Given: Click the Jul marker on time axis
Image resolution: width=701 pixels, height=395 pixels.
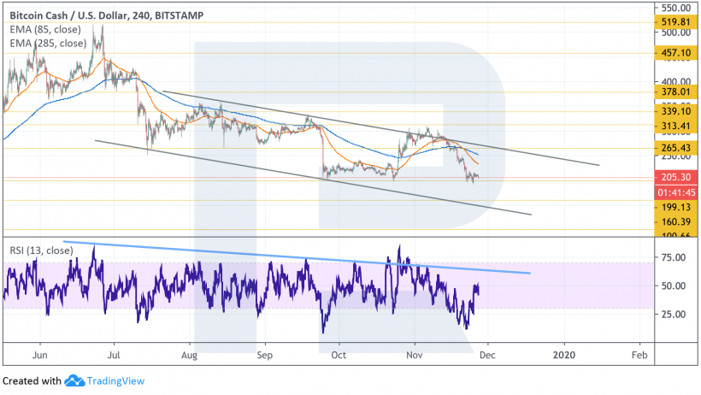Looking at the screenshot, I should [x=115, y=352].
